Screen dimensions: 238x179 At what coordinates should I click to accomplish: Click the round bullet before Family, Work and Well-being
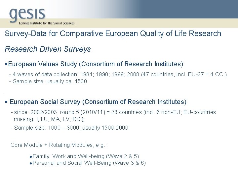coord(30,156)
